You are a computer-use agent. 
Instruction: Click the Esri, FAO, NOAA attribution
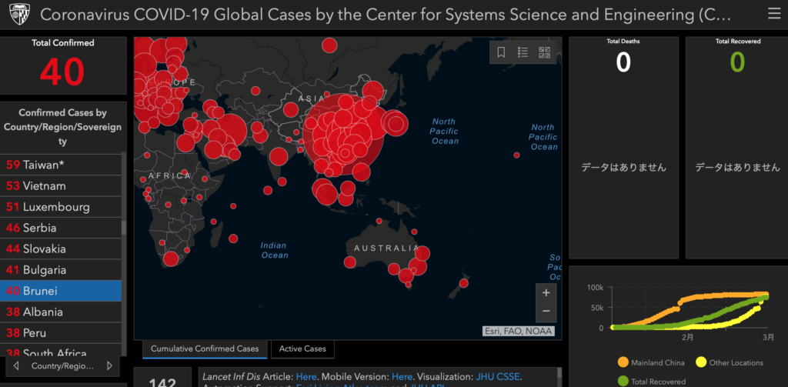pyautogui.click(x=518, y=331)
